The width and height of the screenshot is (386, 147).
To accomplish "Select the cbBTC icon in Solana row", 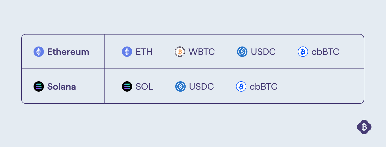I will pos(241,87).
